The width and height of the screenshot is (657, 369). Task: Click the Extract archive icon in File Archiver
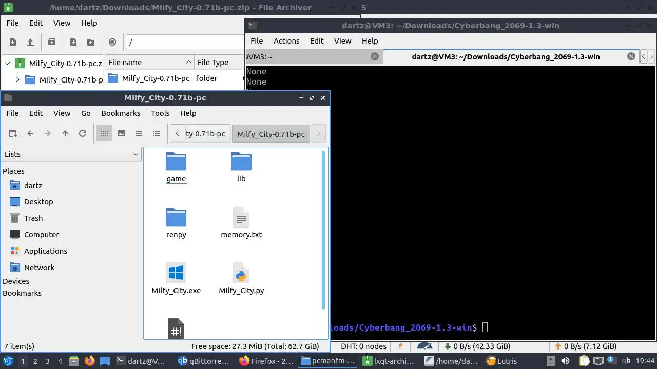51,42
